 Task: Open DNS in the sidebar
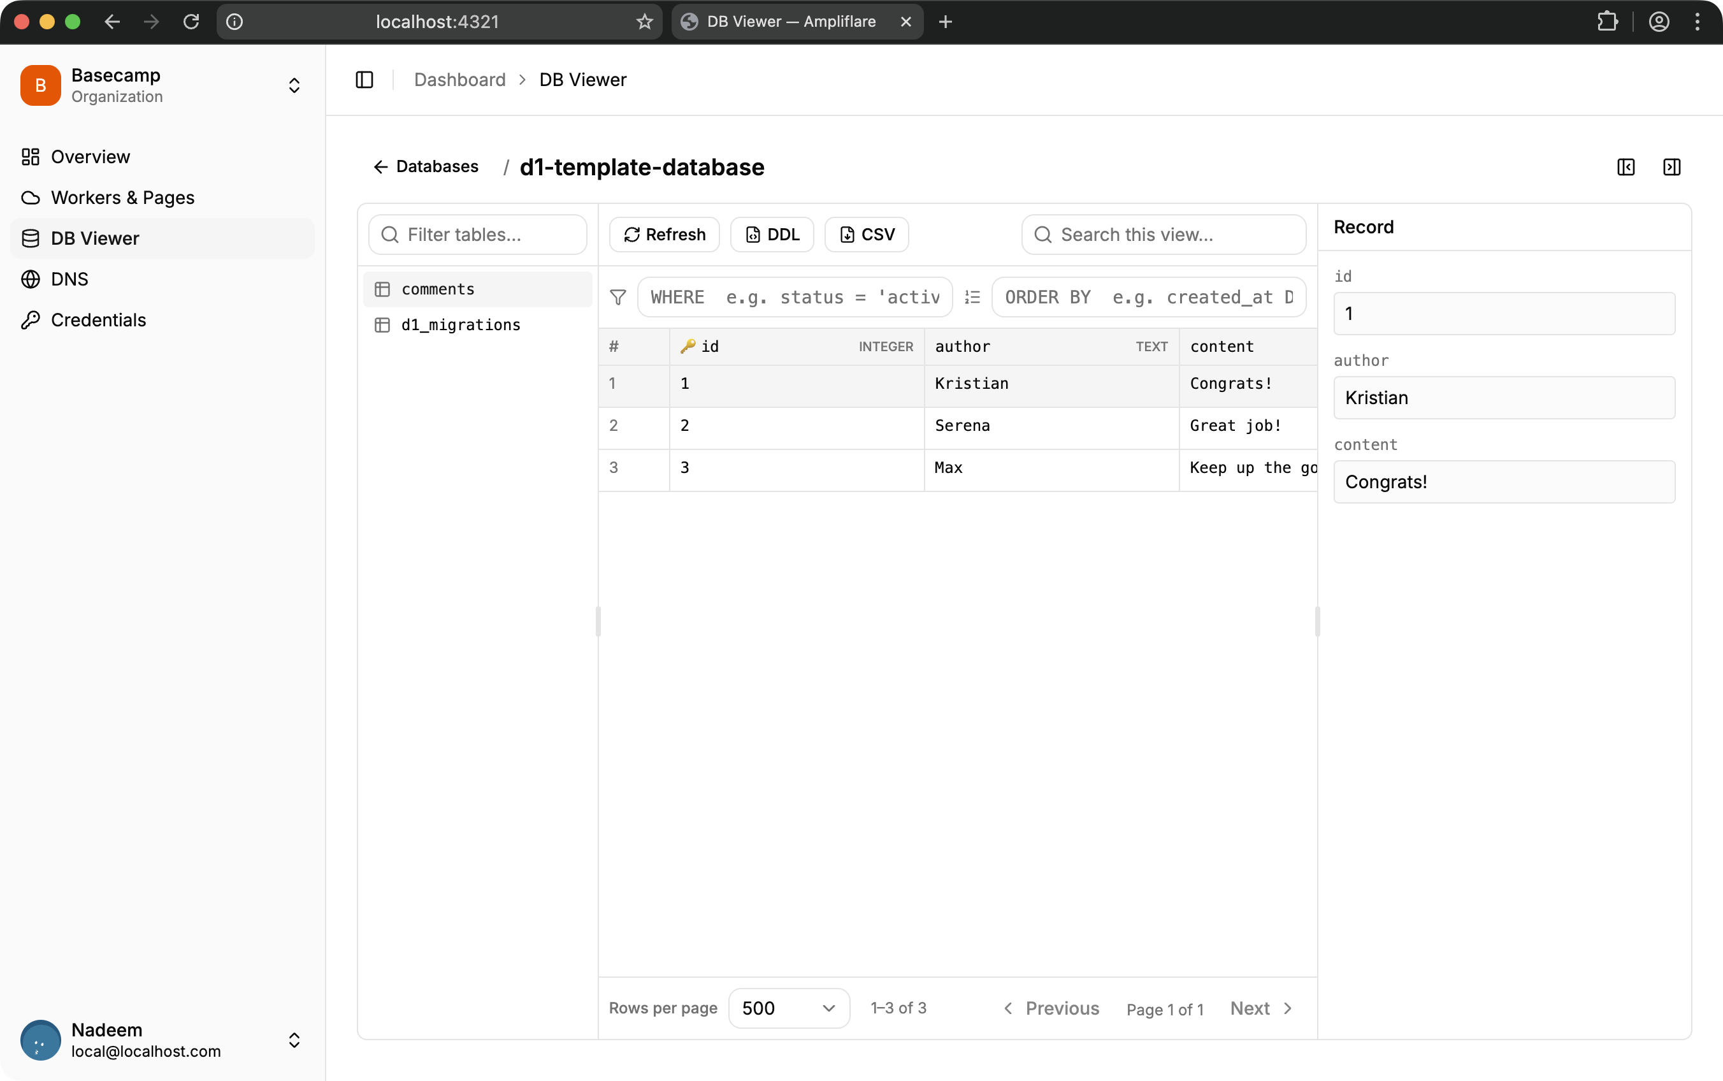[x=162, y=279]
